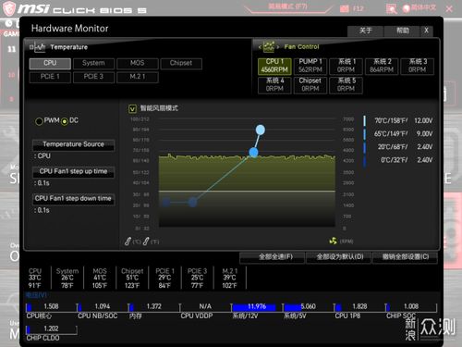This screenshot has height=347, width=462.
Task: Click the Celsius thermometer icon below graph
Action: click(128, 242)
